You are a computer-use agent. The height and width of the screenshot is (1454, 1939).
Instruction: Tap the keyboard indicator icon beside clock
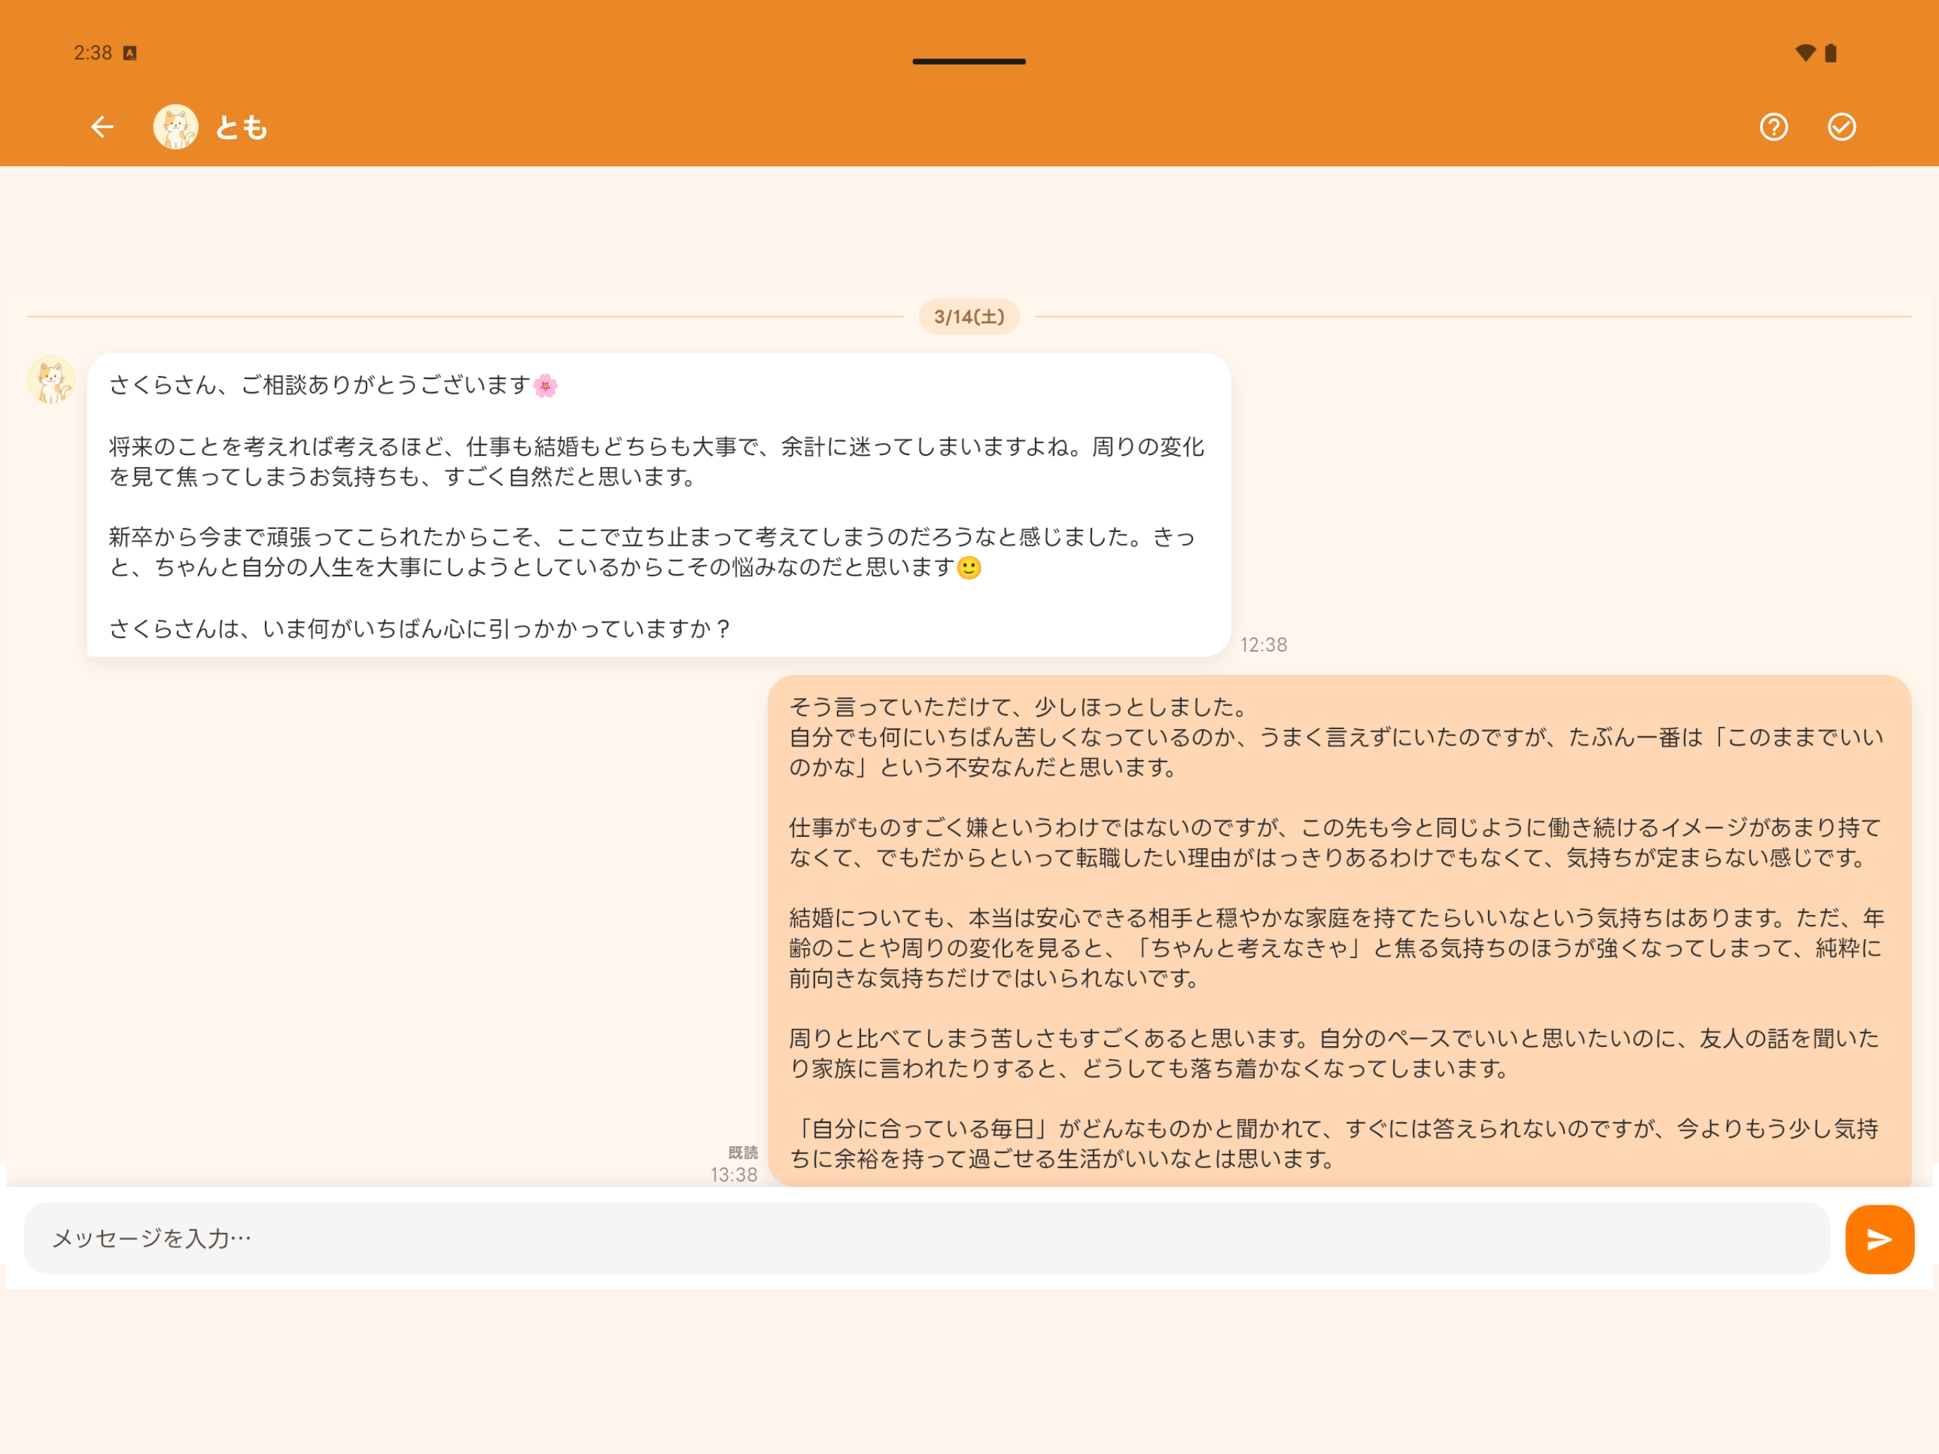pos(130,53)
